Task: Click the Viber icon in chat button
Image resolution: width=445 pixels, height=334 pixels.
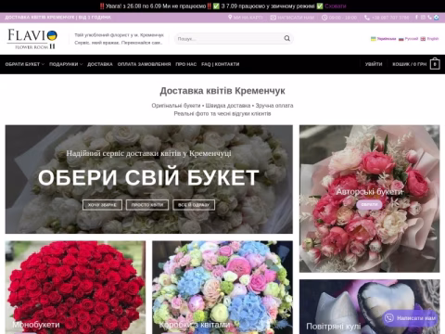Action: click(x=389, y=318)
